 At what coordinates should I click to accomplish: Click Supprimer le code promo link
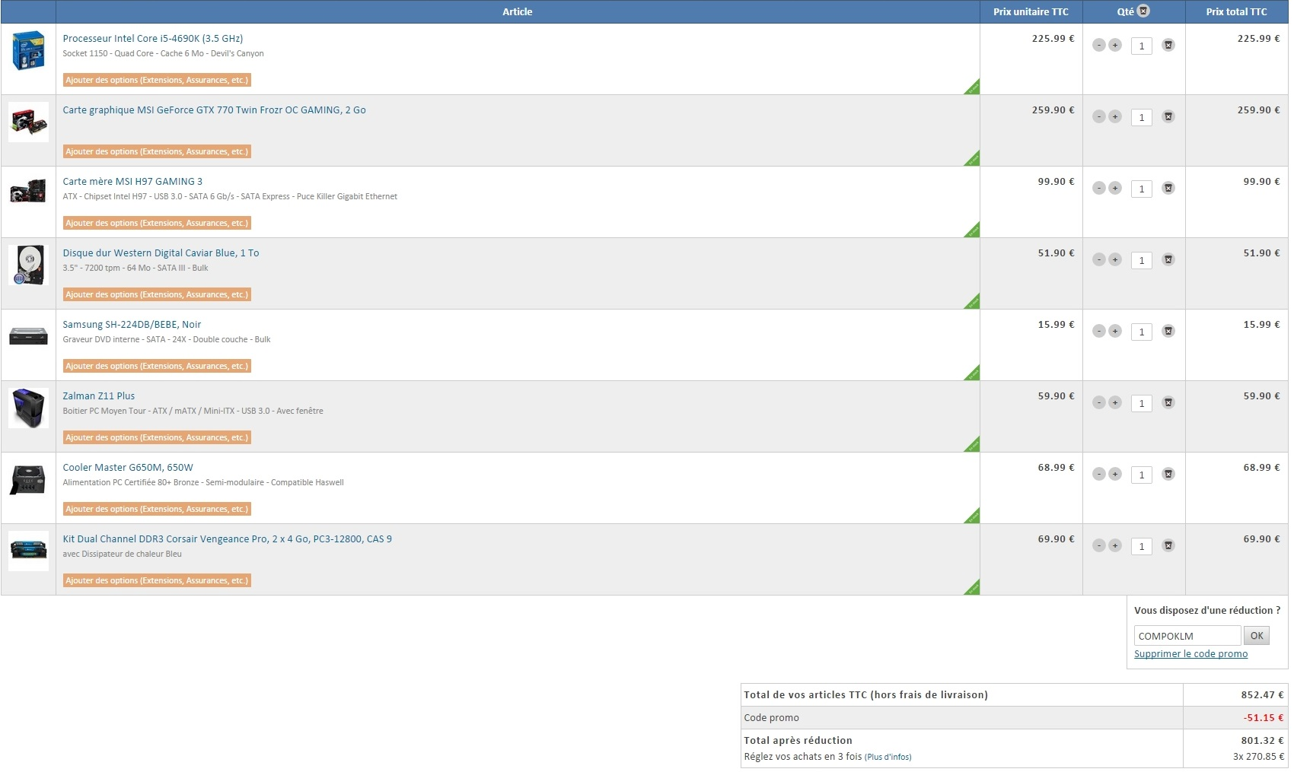[1190, 654]
